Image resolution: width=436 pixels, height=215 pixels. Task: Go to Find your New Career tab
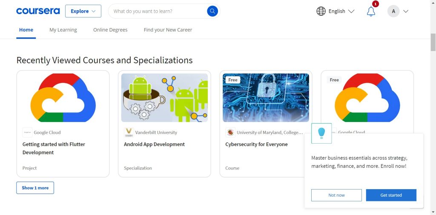point(168,30)
